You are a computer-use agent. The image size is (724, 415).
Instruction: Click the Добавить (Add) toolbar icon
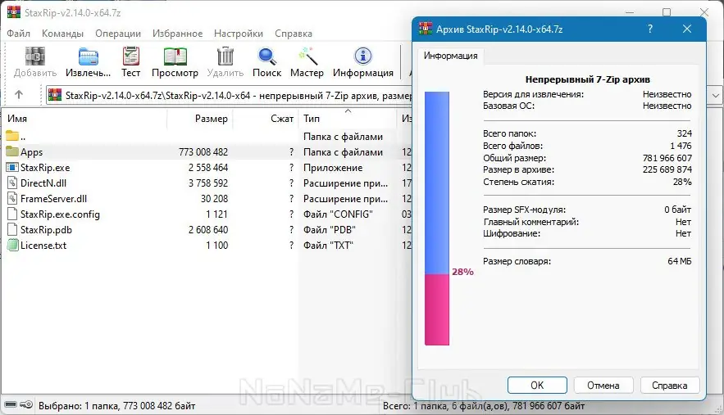coord(35,56)
